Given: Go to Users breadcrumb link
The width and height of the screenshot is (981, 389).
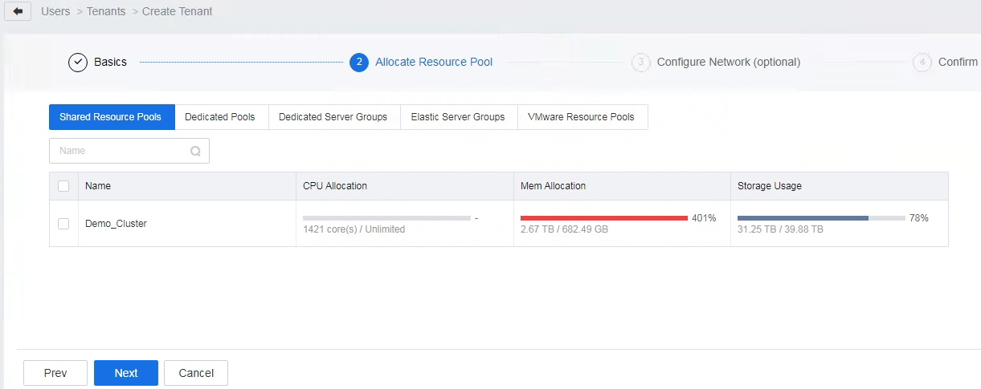Looking at the screenshot, I should [55, 12].
